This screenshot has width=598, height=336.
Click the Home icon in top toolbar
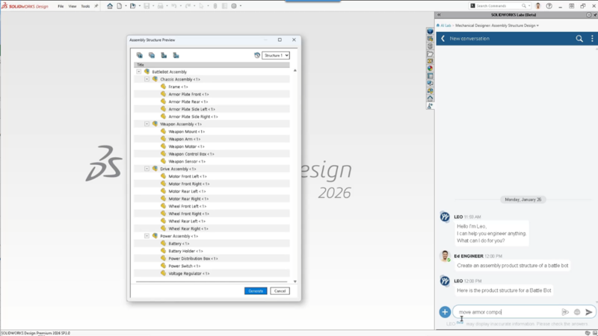coord(110,6)
